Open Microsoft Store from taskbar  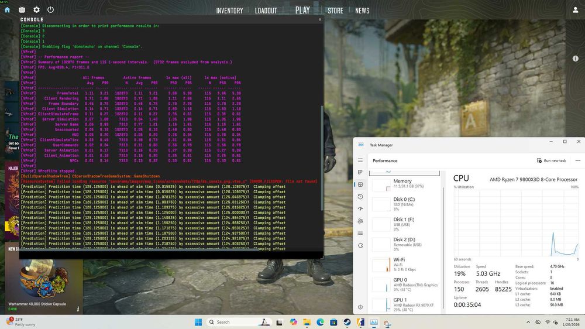[x=333, y=322]
